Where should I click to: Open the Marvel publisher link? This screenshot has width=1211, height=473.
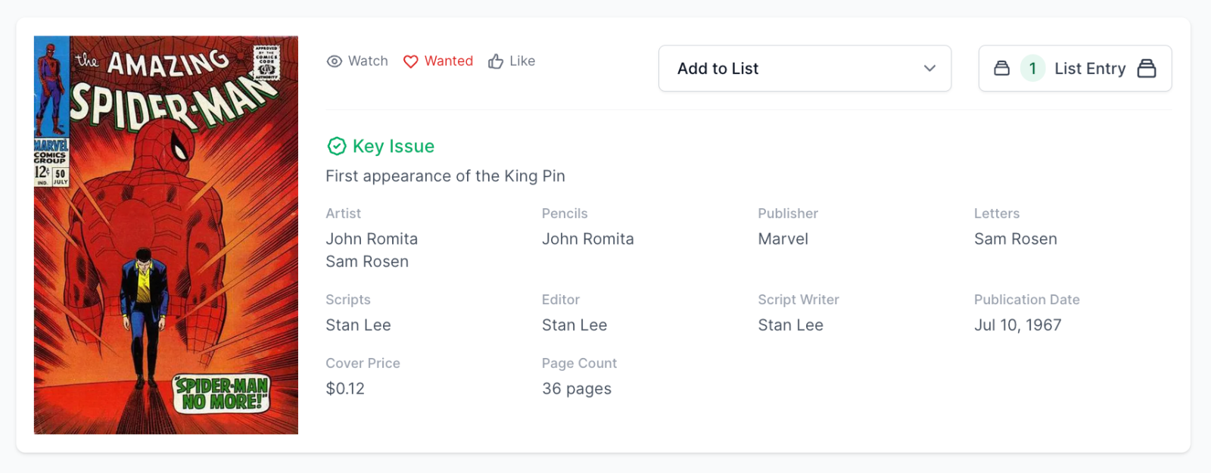(783, 239)
